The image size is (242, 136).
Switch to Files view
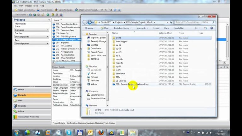[x=32, y=100]
